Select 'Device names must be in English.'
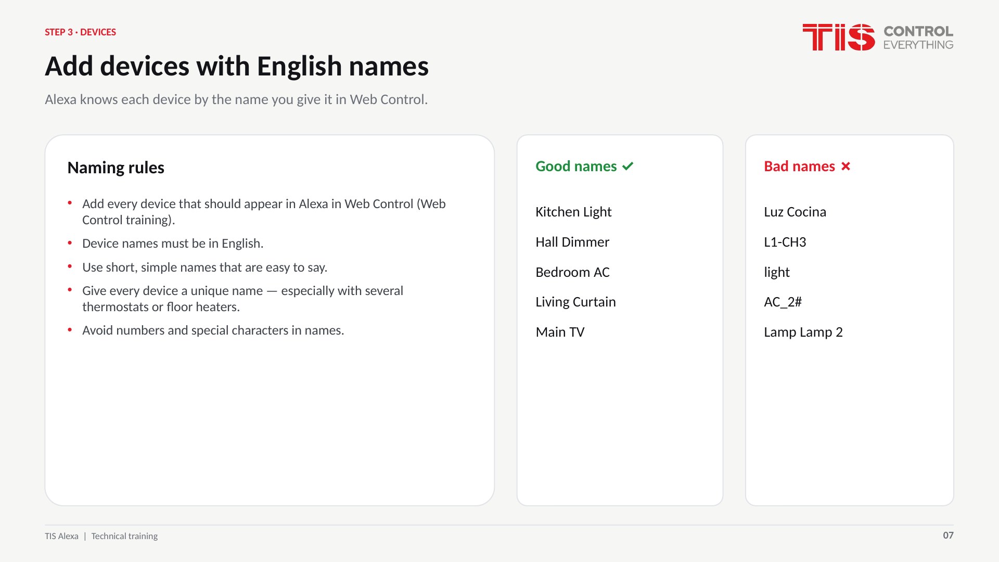 [173, 244]
